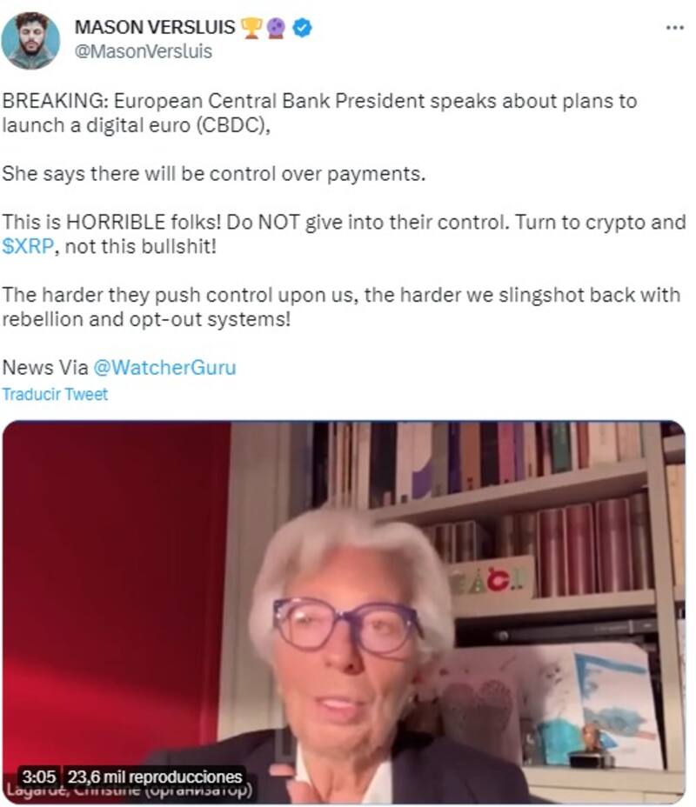Click the 3:05 video duration badge

click(38, 776)
